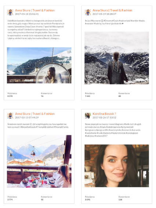Click the 2017-03-18 21:06:41 timestamp
The image size is (156, 208).
pos(27,14)
